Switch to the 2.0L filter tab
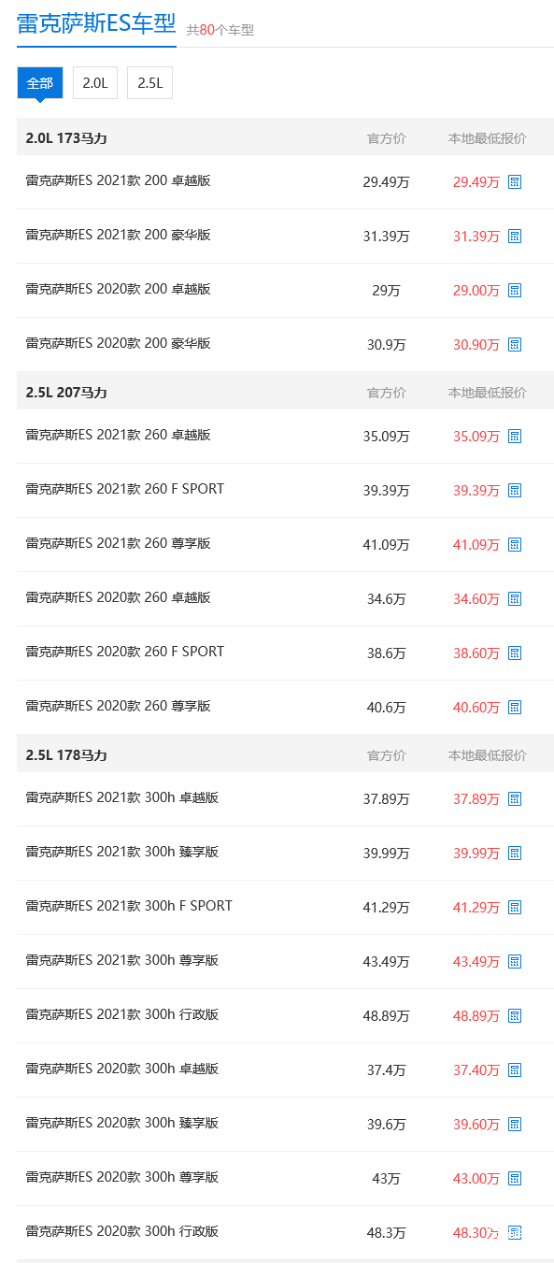 [95, 82]
